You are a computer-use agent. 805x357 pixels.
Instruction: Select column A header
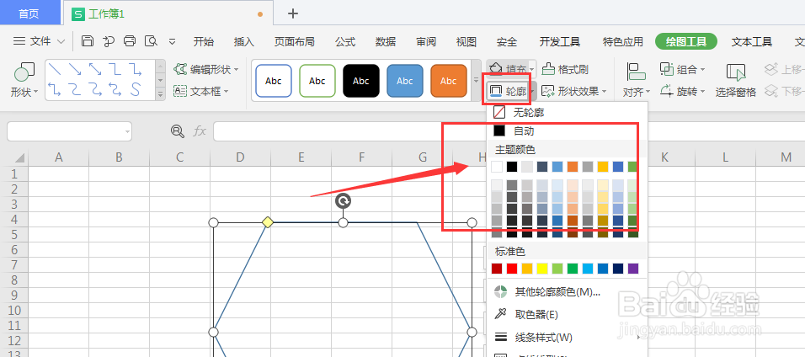click(59, 157)
